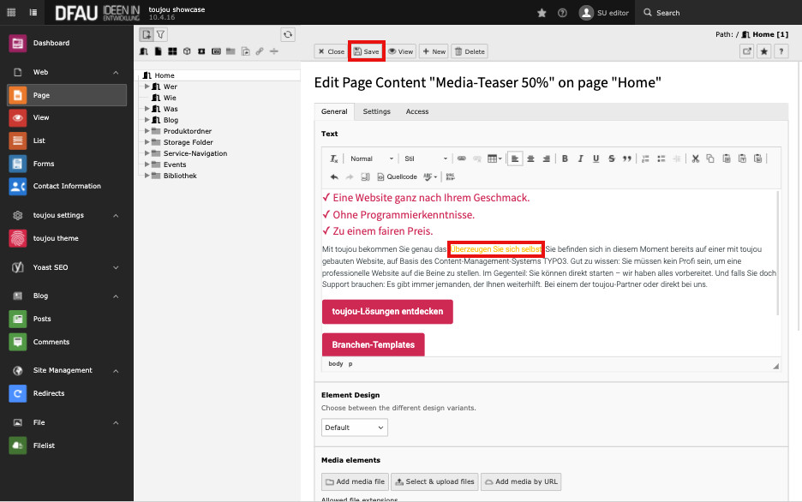The image size is (802, 502).
Task: Toggle strikethrough formatting
Action: (x=611, y=158)
